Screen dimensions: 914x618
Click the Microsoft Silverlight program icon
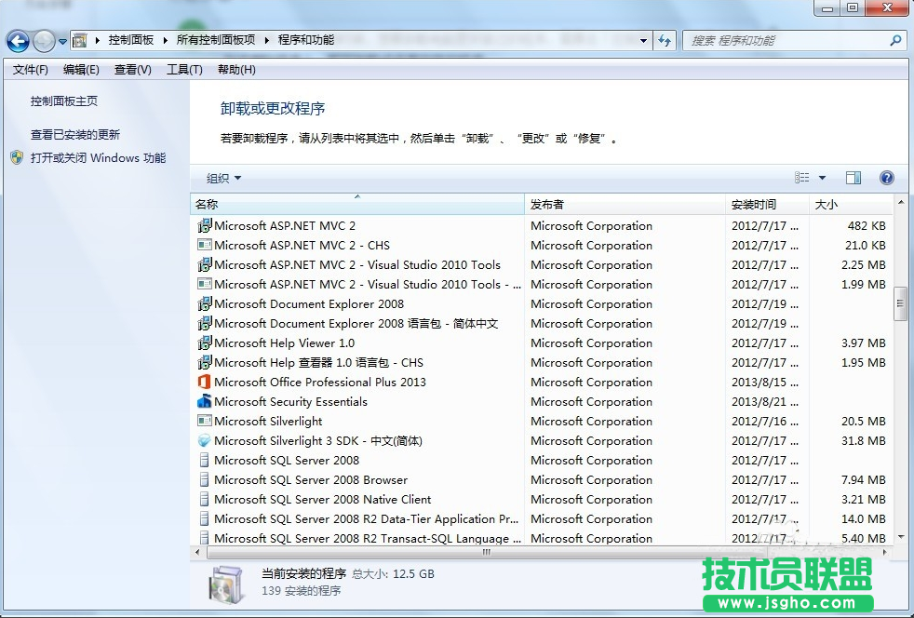point(207,421)
